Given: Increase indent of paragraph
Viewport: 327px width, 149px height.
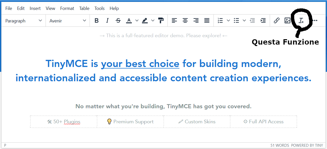Looking at the screenshot, I should [x=263, y=21].
